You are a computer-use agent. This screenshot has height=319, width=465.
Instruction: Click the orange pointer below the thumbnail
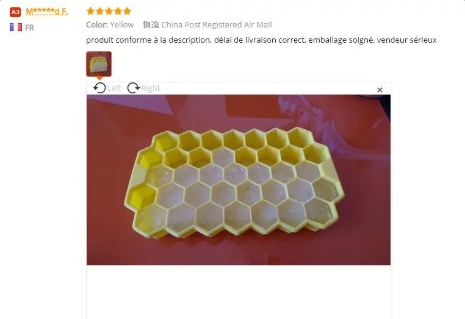pos(99,78)
